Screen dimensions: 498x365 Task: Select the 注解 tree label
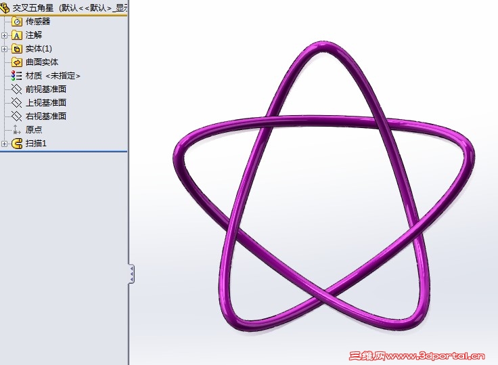(34, 35)
